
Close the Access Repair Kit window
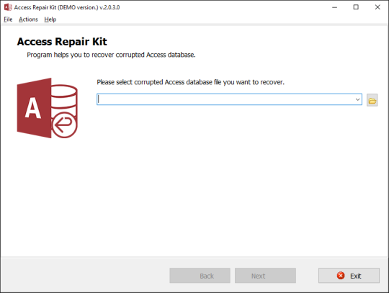tap(377, 7)
